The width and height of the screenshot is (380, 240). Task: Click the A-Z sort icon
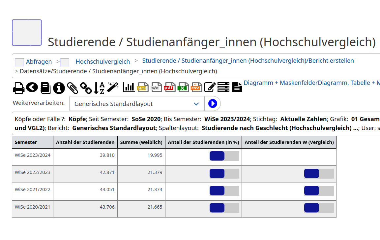click(99, 88)
